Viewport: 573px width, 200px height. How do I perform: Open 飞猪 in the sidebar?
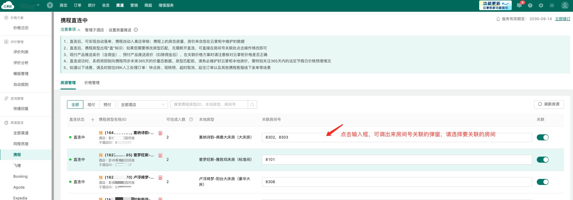[x=17, y=166]
